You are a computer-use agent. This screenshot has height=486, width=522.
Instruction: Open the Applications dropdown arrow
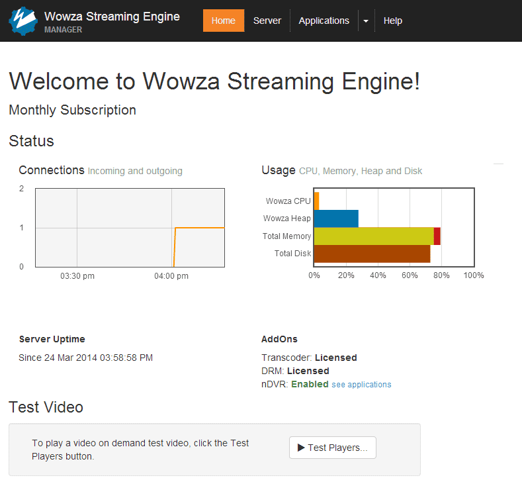[x=366, y=21]
